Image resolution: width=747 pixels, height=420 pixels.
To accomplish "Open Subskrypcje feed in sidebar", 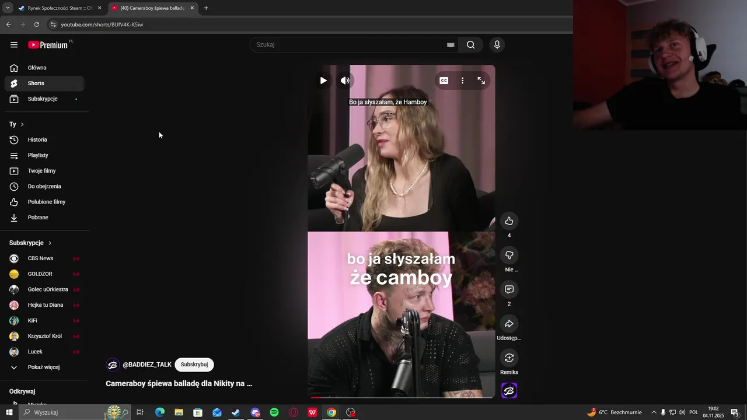I will pos(44,99).
